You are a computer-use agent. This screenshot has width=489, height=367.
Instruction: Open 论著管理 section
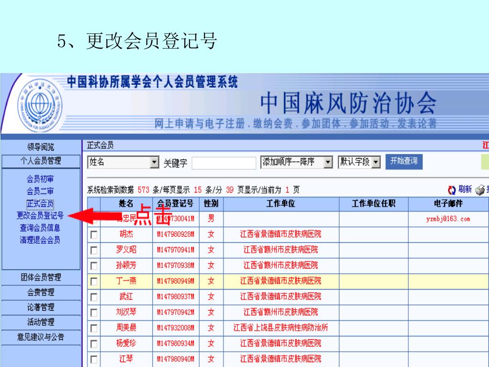tap(41, 307)
